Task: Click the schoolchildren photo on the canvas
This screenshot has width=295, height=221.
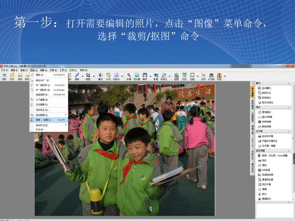Action: (125, 150)
